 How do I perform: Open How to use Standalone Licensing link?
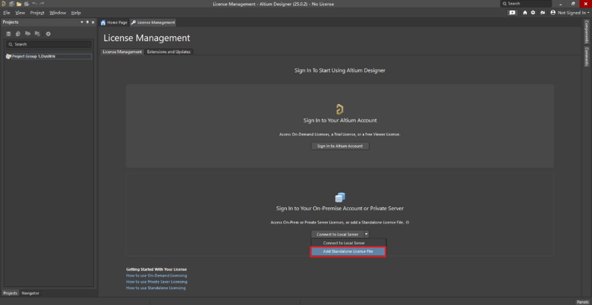coord(156,287)
